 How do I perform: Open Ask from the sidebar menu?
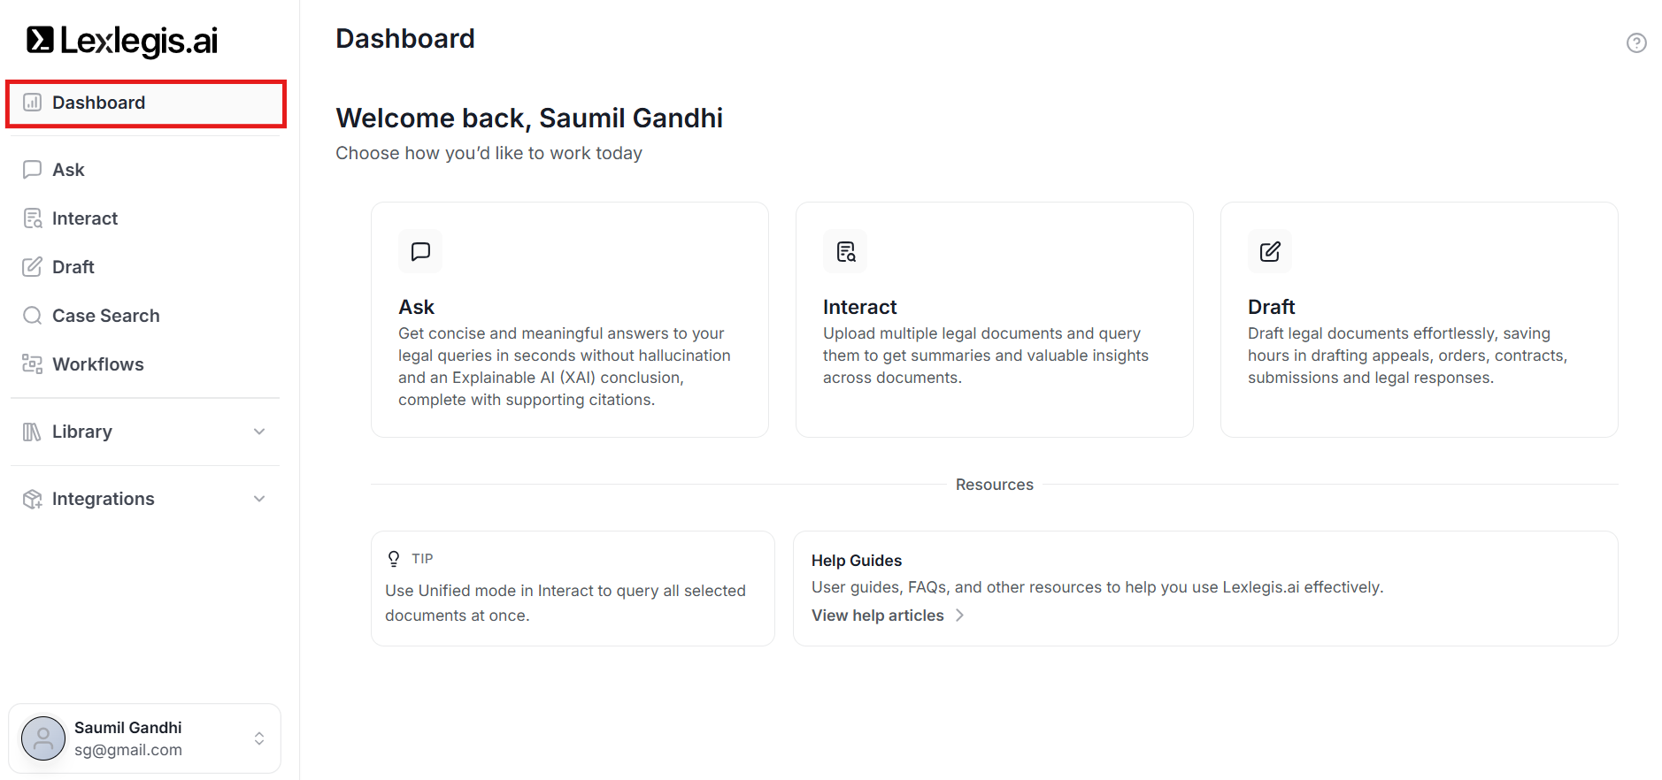coord(68,170)
